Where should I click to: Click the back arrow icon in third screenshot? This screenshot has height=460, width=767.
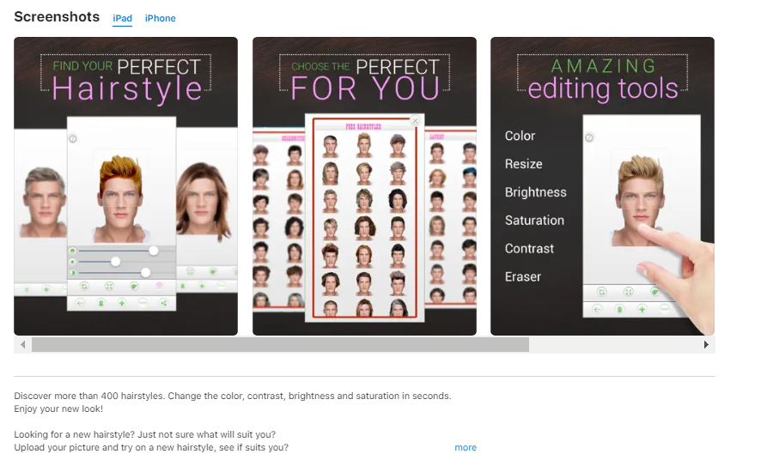[x=597, y=309]
